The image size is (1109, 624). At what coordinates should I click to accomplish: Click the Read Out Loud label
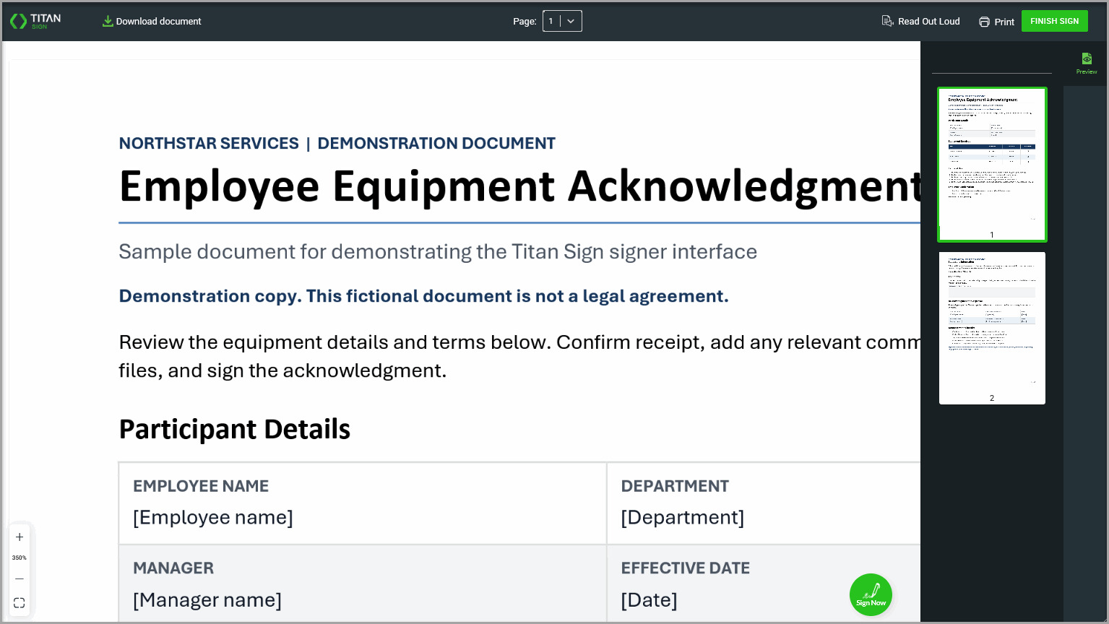point(928,21)
